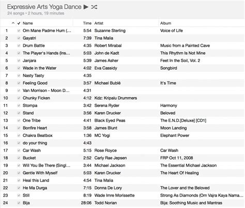245x208 pixels.
Task: Click artist Donna De Lory
Action: point(108,188)
